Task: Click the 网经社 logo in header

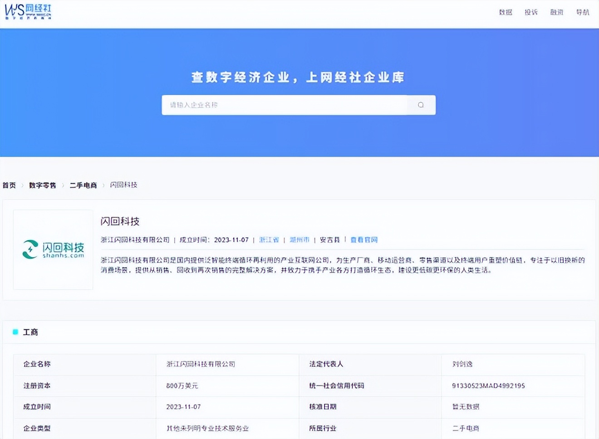Action: click(x=28, y=12)
